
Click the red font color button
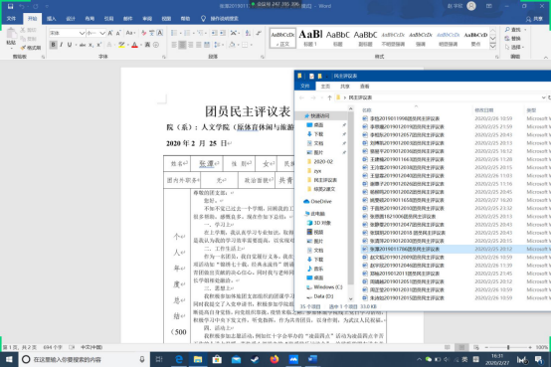coord(134,45)
